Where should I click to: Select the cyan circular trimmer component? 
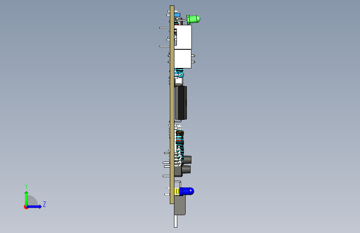pyautogui.click(x=181, y=75)
